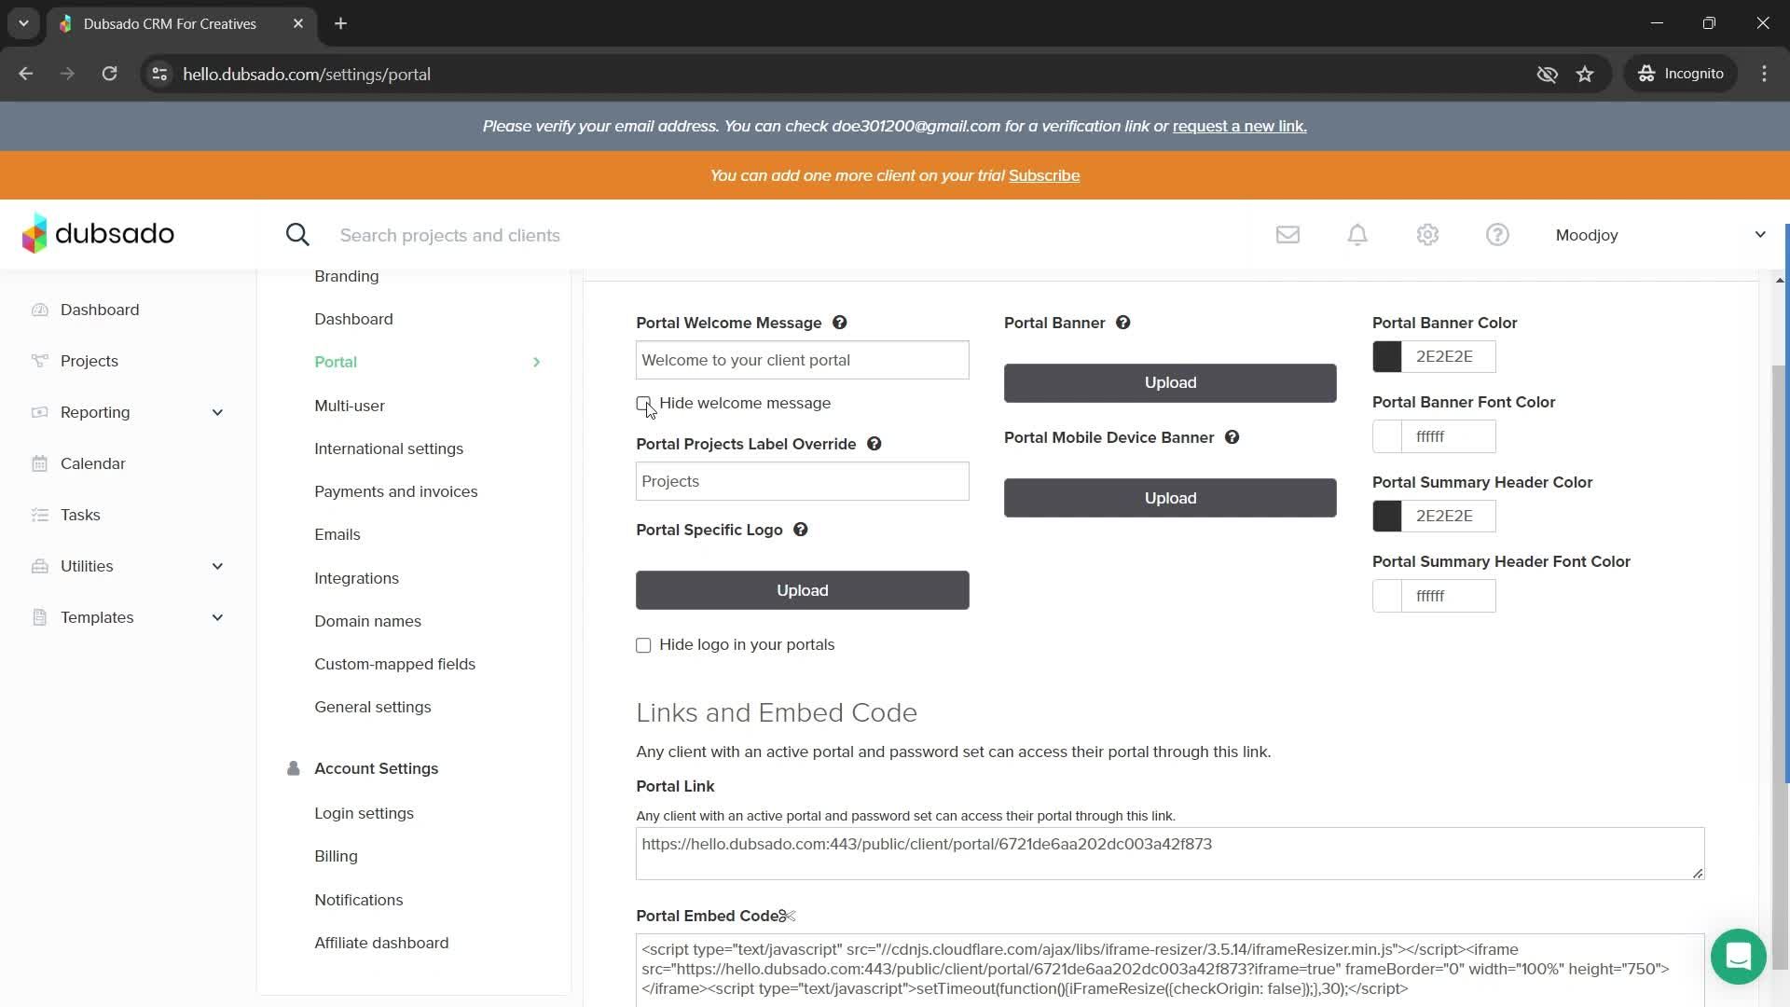Open new browser tab
Screen dimensions: 1790x1007
tap(341, 23)
